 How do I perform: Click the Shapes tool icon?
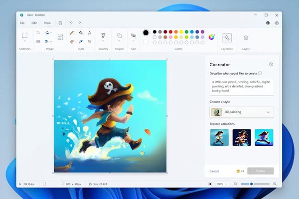coord(119,35)
